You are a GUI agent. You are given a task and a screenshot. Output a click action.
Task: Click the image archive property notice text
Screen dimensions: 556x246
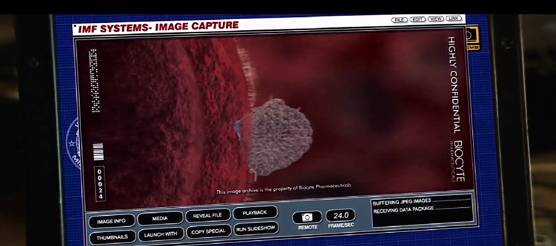pos(284,189)
